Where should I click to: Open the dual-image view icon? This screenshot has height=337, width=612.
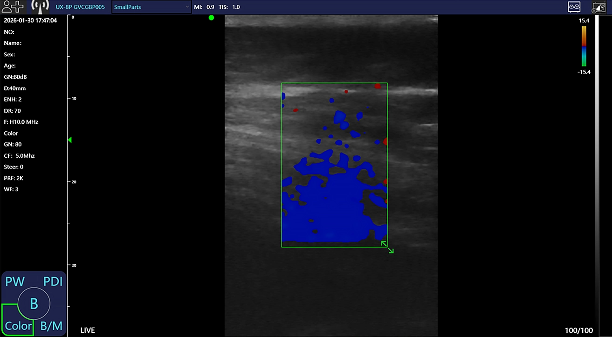coord(574,7)
